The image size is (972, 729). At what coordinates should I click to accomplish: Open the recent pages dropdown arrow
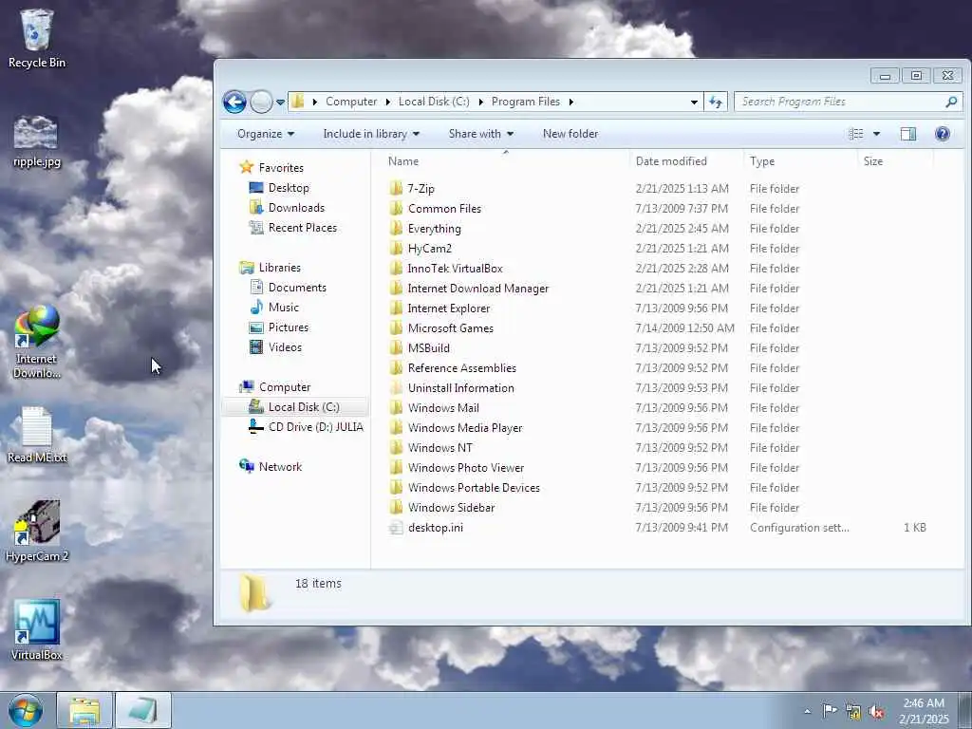tap(280, 103)
